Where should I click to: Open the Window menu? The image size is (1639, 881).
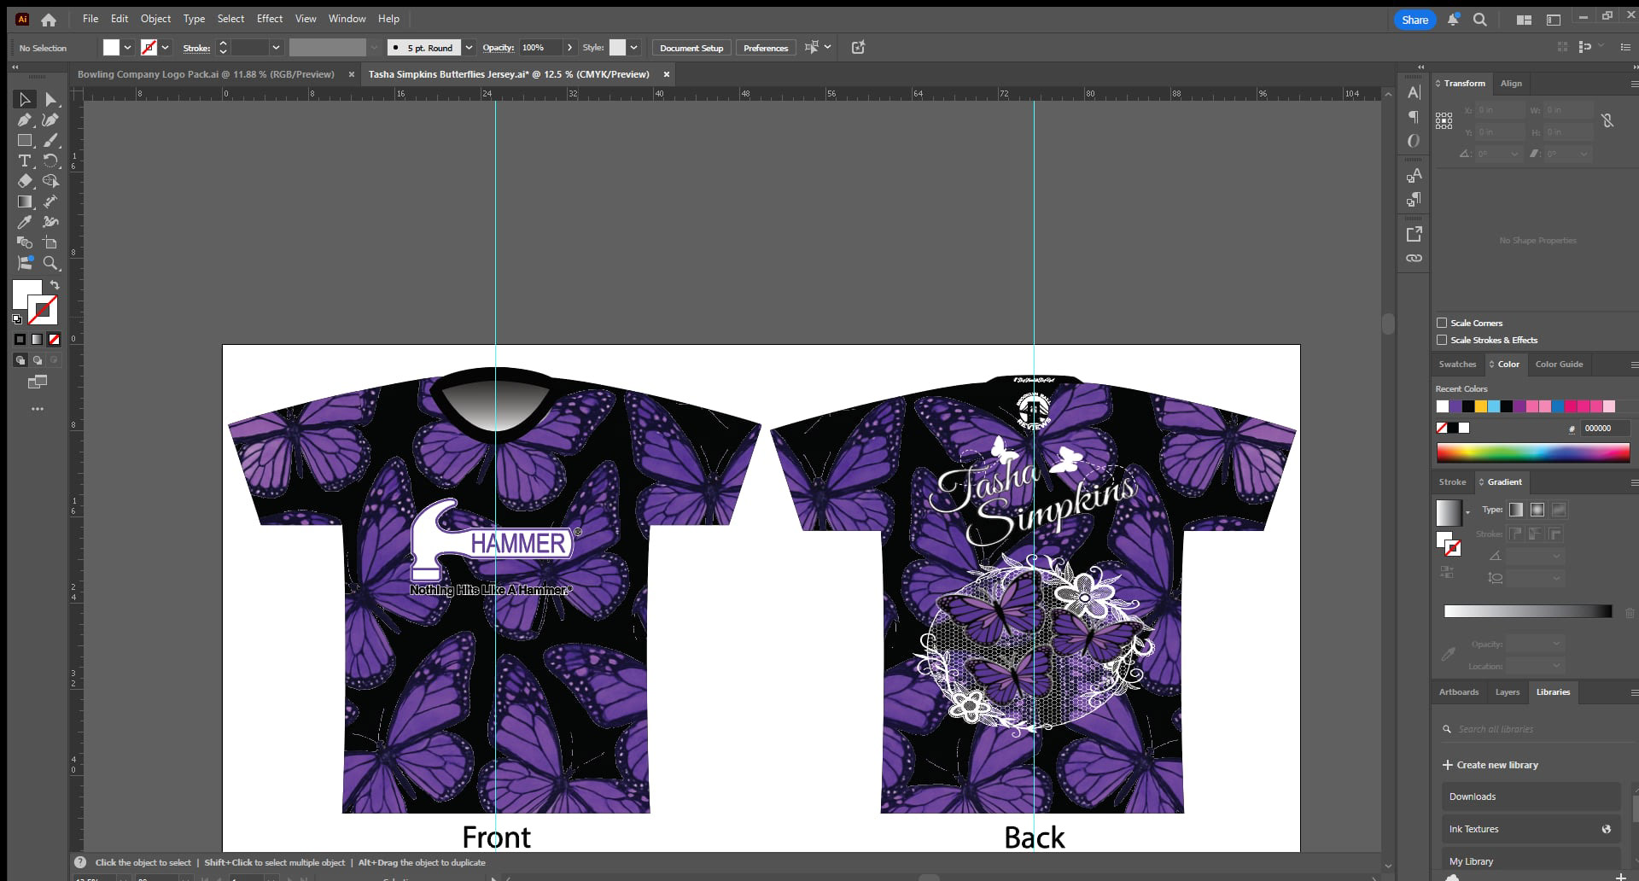coord(347,19)
